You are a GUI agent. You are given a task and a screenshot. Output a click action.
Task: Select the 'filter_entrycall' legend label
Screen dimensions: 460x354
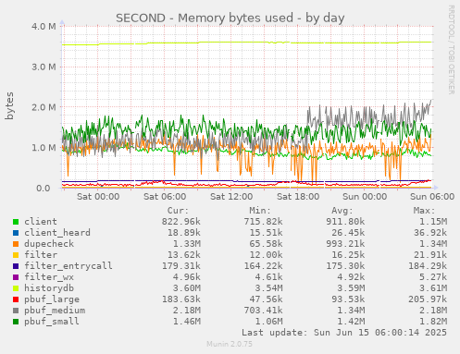coord(68,266)
